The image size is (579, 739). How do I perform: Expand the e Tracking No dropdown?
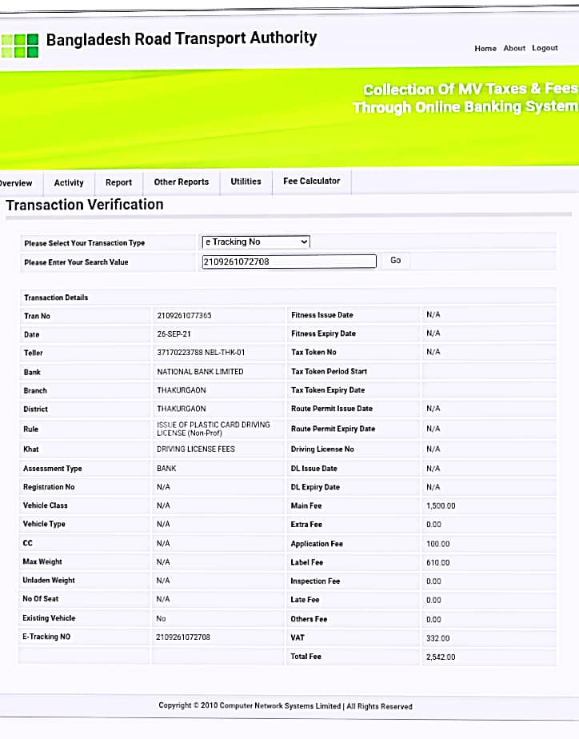click(x=256, y=242)
